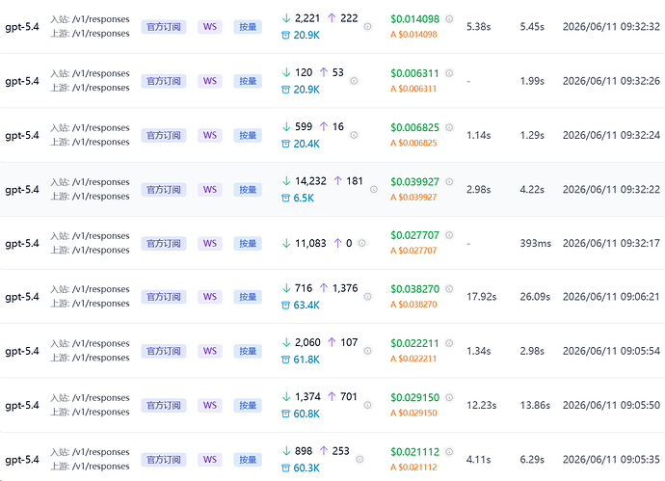Click WS tag in 09:32:17 row
665x481 pixels.
(210, 244)
